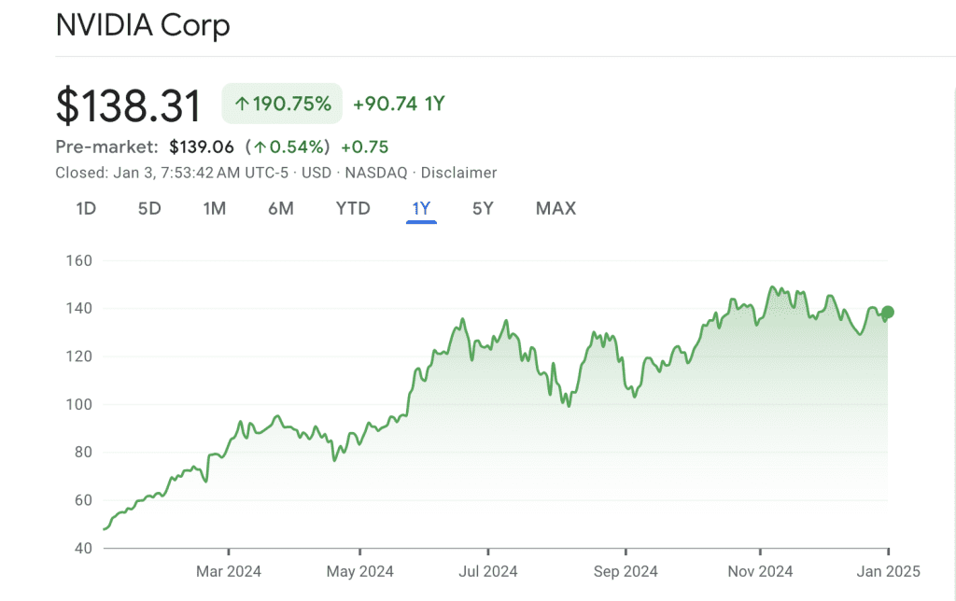Select the 5D time range tab
Image resolution: width=956 pixels, height=601 pixels.
[149, 209]
